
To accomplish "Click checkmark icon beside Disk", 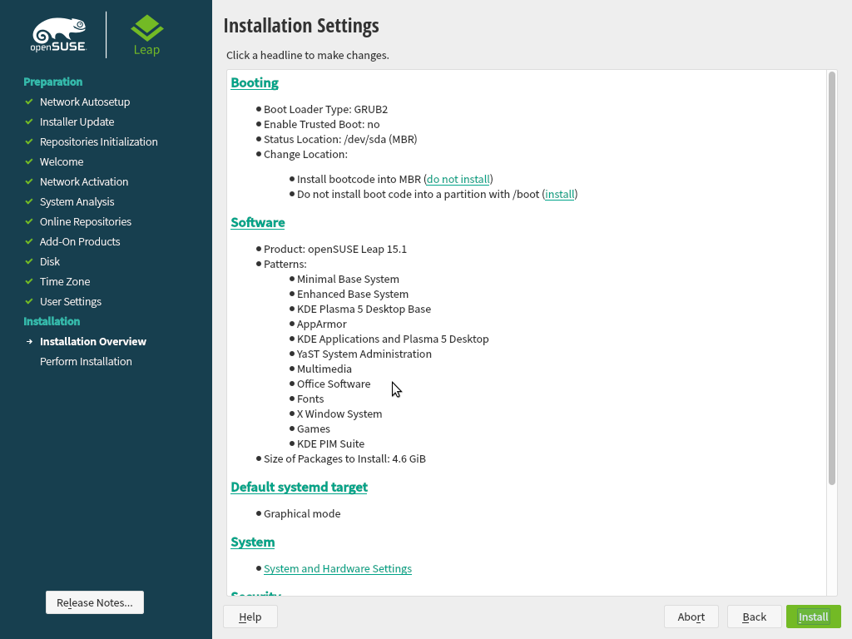I will (29, 261).
